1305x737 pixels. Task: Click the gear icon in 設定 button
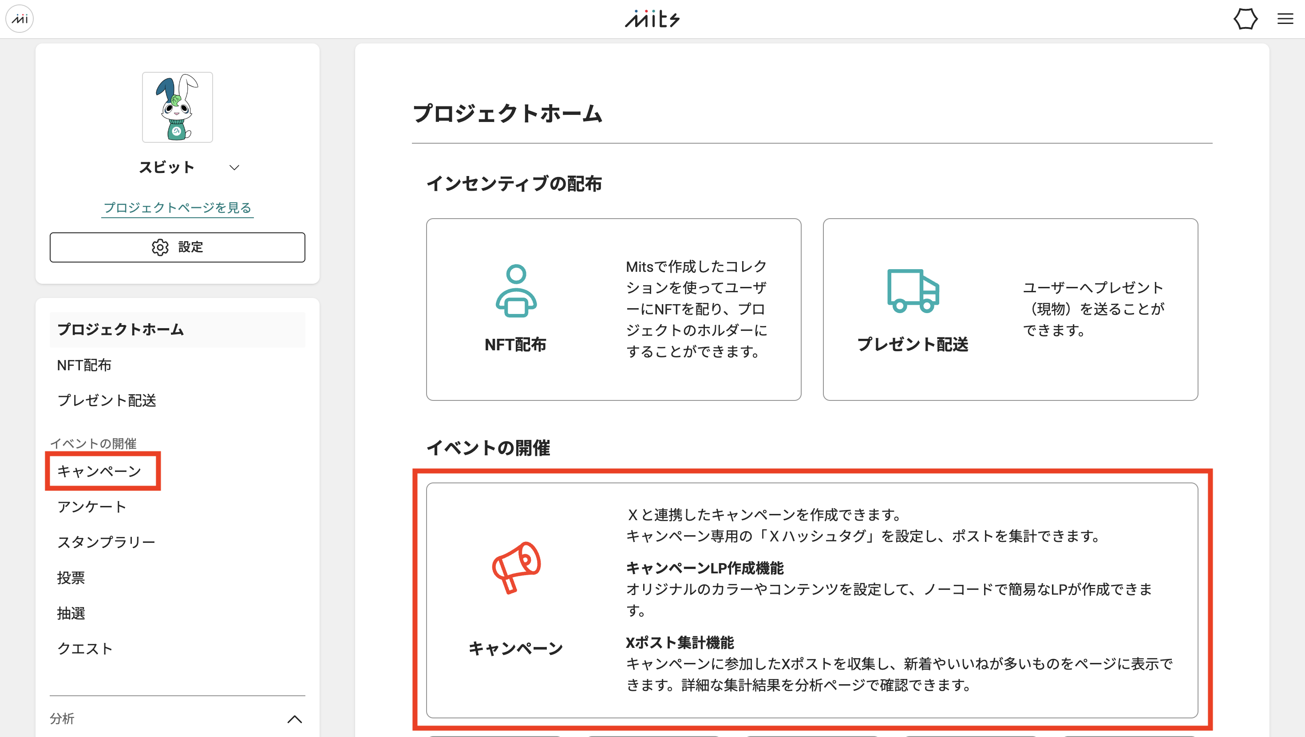tap(160, 247)
